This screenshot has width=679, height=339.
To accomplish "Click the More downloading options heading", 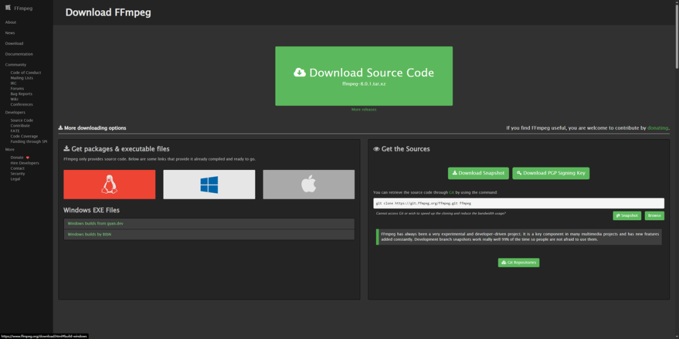I will 92,128.
